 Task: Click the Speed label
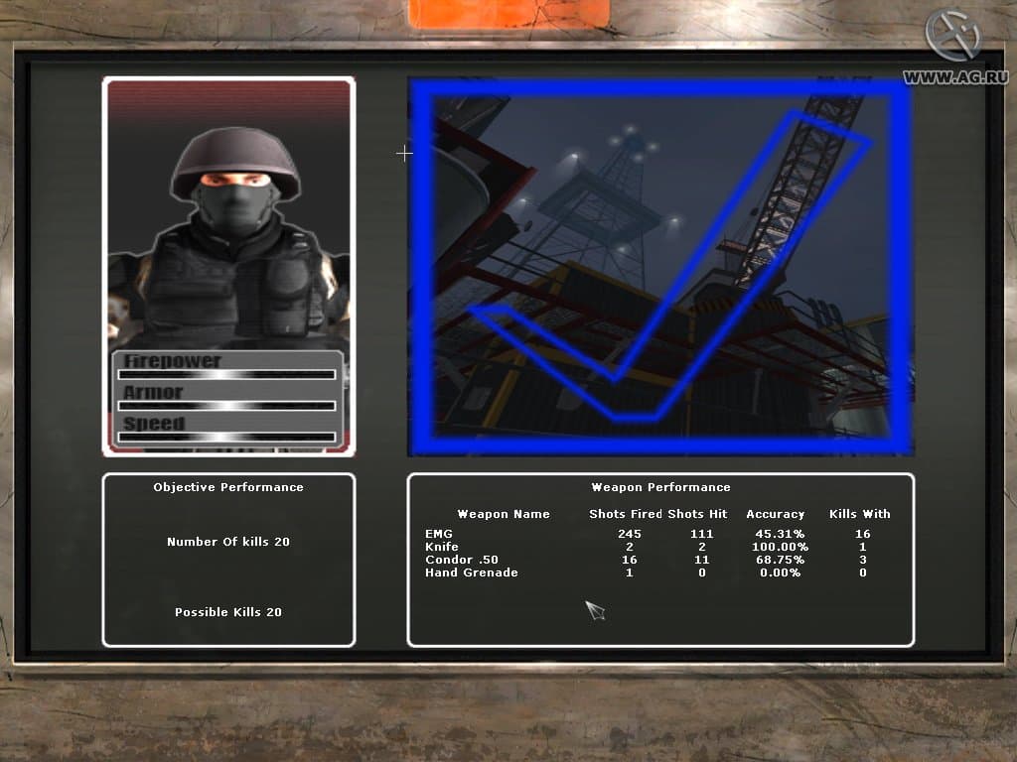point(154,424)
